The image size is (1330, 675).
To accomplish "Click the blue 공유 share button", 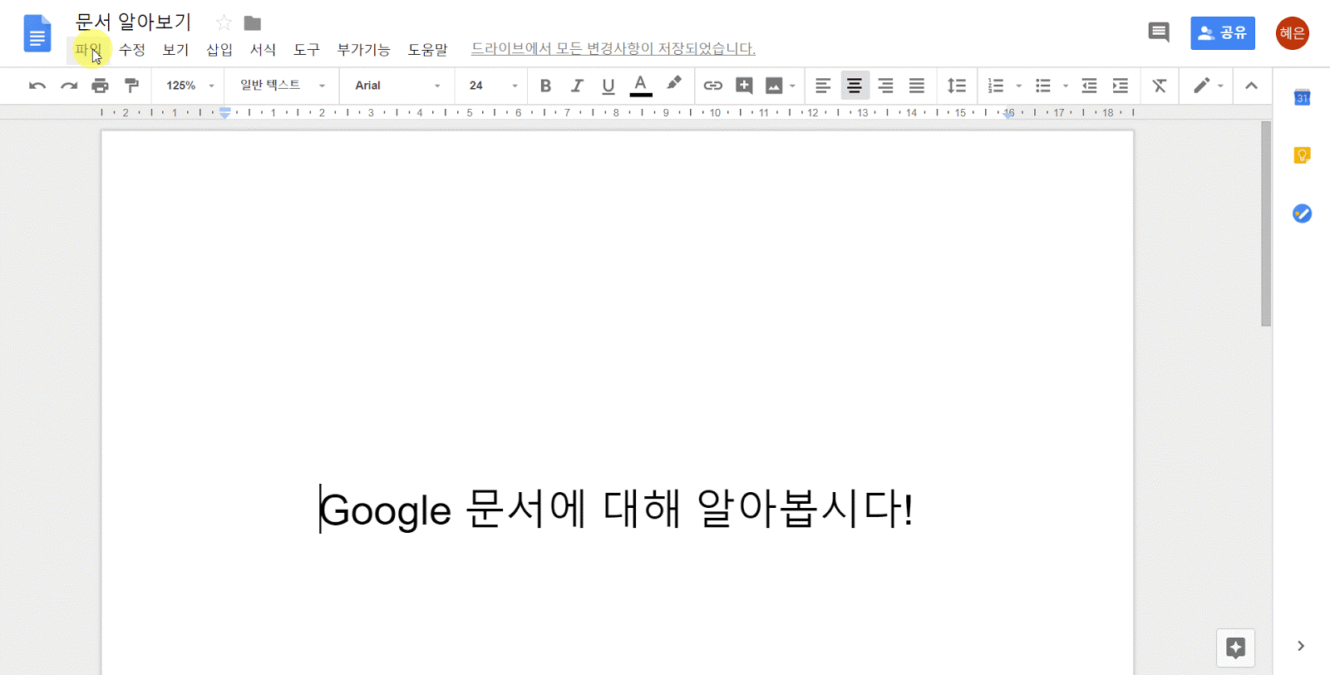I will (1223, 33).
